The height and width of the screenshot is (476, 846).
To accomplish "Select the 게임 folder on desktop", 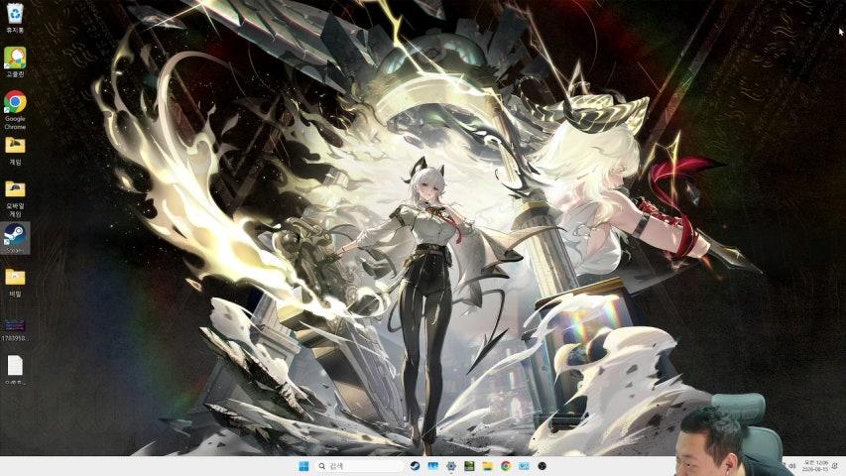I will pos(15,151).
